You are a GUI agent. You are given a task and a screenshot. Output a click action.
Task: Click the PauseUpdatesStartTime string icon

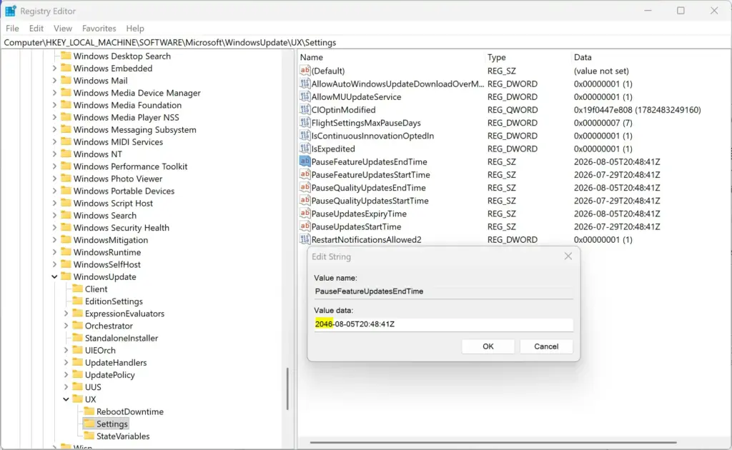[305, 226]
